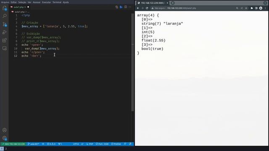Open the notifications bell in status bar
The width and height of the screenshot is (269, 151).
tap(130, 144)
